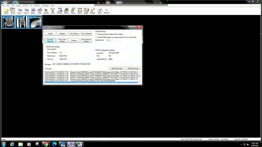This screenshot has width=262, height=147.
Task: Open Google Chrome from the taskbar
Action: click(x=46, y=144)
